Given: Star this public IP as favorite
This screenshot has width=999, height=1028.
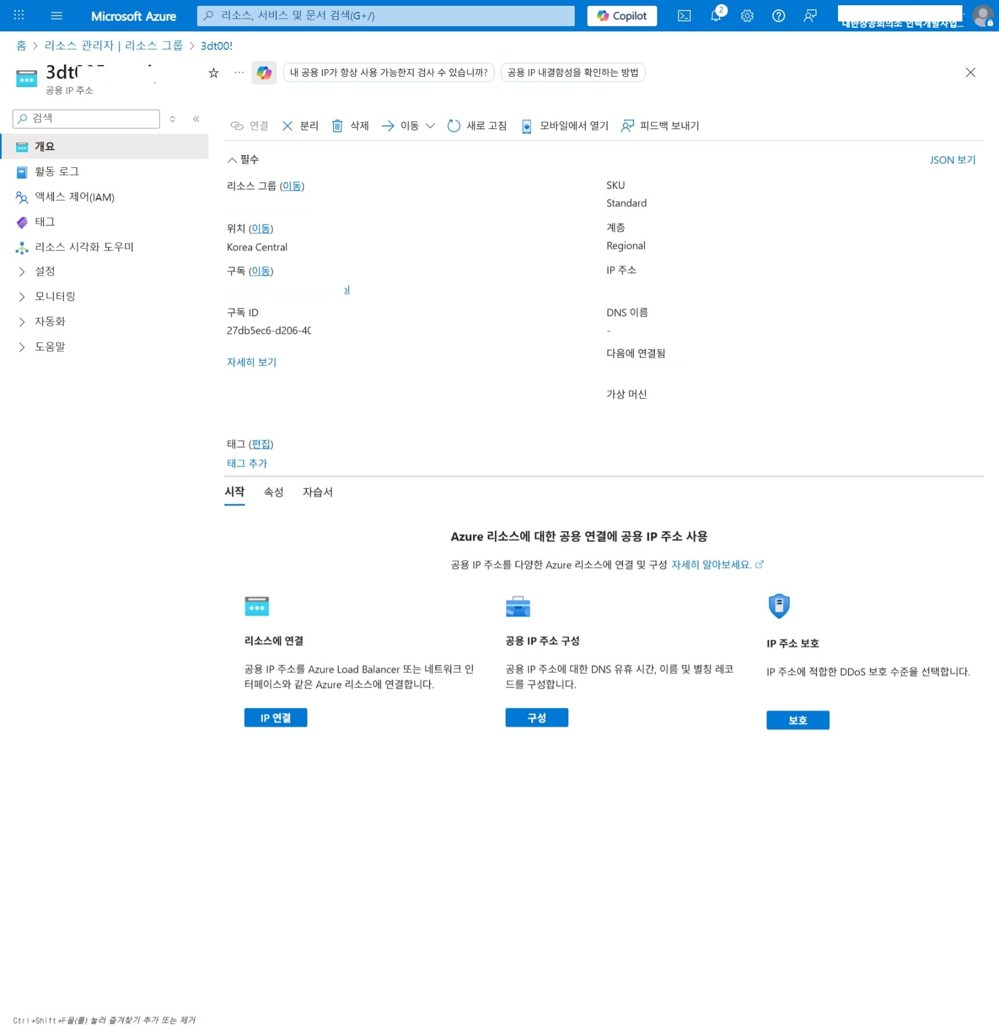Looking at the screenshot, I should point(213,73).
